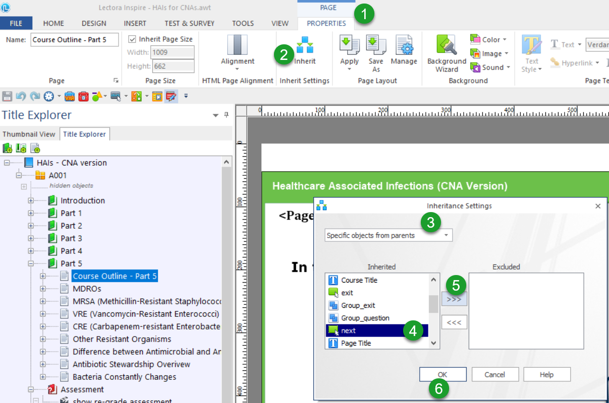Collapse the Part 5 chapter node

[31, 263]
